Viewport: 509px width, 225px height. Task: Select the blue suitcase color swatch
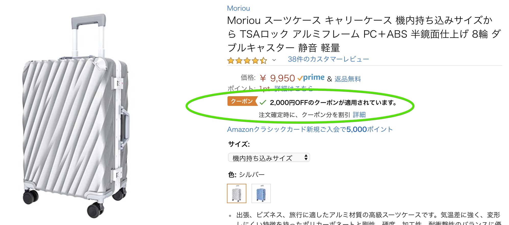point(261,193)
